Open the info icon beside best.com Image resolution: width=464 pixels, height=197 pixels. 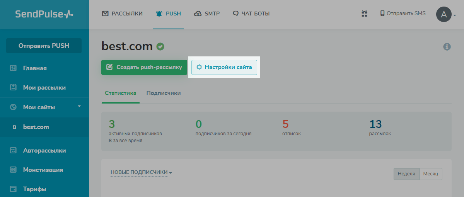click(447, 47)
